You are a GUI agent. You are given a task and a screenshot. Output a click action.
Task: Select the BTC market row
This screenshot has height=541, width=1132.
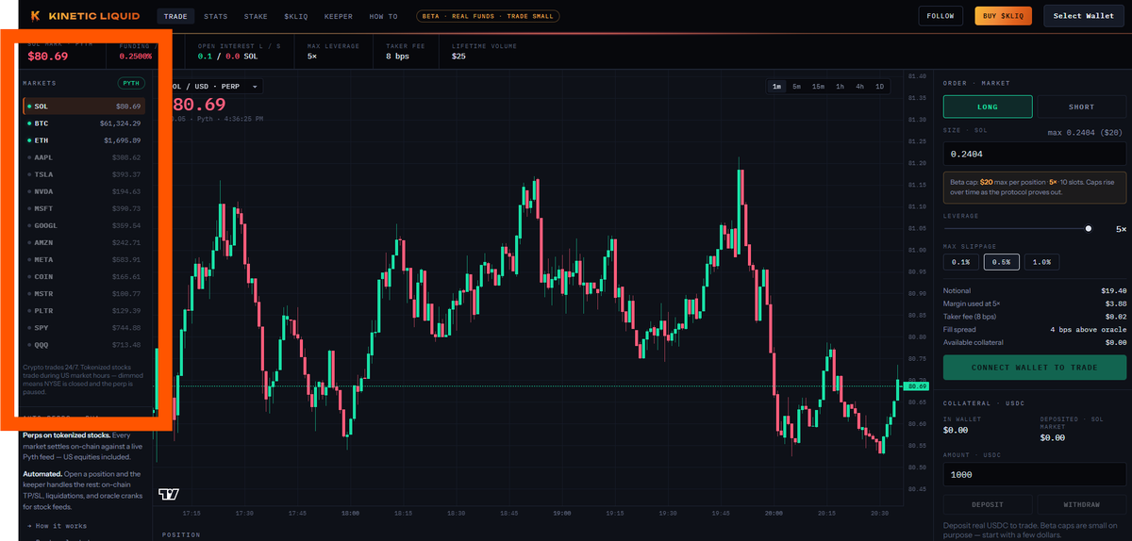point(84,123)
